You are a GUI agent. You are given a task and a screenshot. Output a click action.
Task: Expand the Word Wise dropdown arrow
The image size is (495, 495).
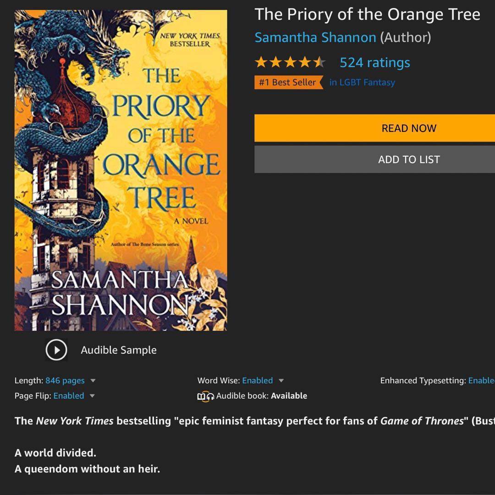(281, 381)
